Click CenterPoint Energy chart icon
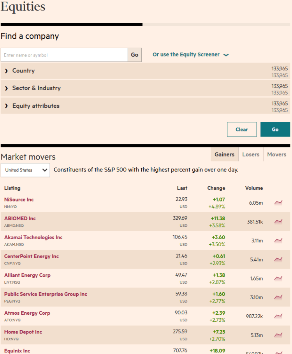Viewport: 292px width, 354px height. [278, 259]
